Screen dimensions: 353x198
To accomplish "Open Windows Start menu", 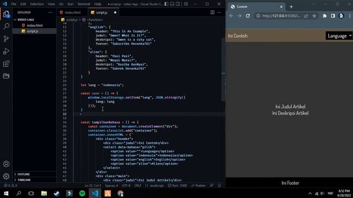I will [x=6, y=193].
